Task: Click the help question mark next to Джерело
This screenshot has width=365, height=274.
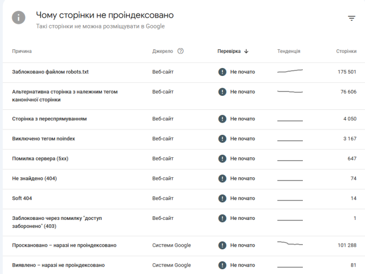Action: tap(181, 51)
